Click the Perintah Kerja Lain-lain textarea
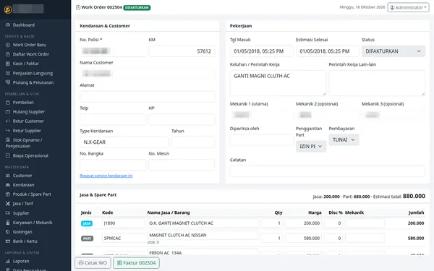Viewport: 434px width, 271px height. [x=377, y=83]
